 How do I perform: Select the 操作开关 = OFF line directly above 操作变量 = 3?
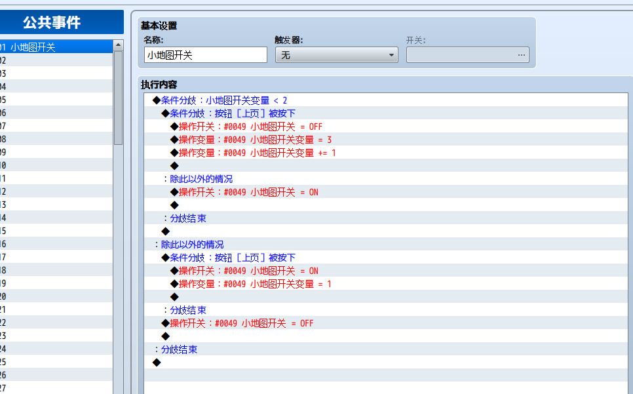click(385, 127)
